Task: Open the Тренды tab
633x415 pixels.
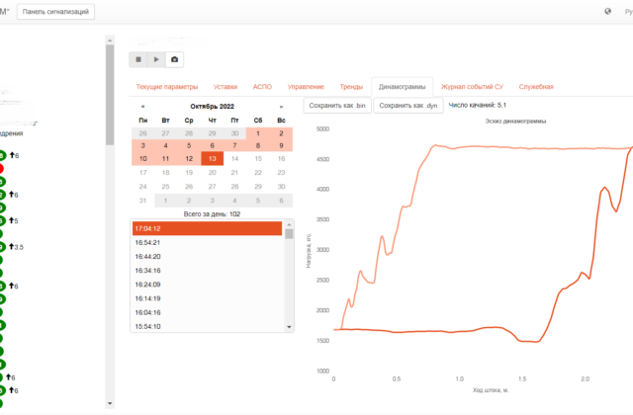Action: (351, 87)
